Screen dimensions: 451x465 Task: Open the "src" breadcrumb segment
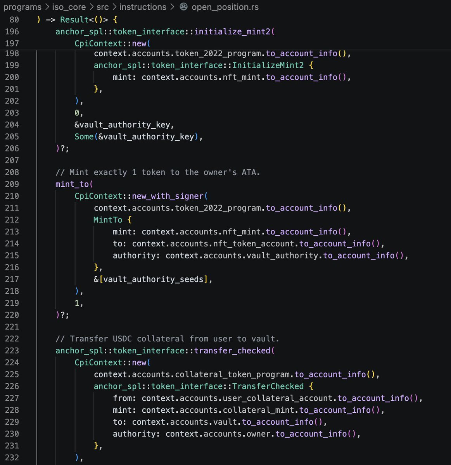tap(102, 7)
